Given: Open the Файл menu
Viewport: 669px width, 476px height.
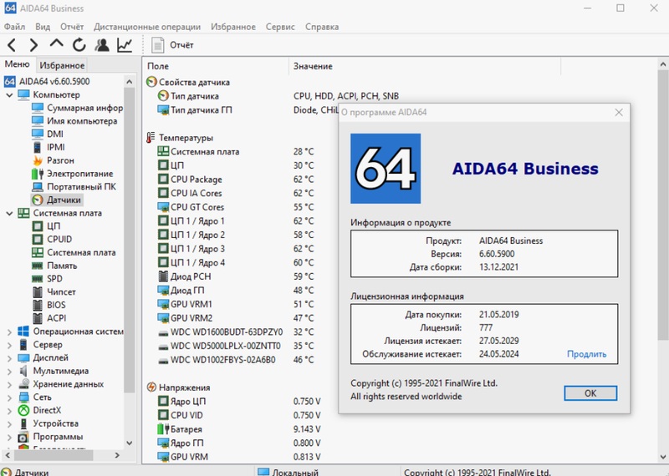Looking at the screenshot, I should pyautogui.click(x=14, y=27).
